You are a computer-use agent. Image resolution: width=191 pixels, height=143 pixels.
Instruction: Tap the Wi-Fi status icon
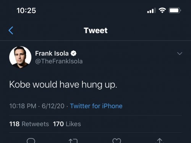point(162,10)
